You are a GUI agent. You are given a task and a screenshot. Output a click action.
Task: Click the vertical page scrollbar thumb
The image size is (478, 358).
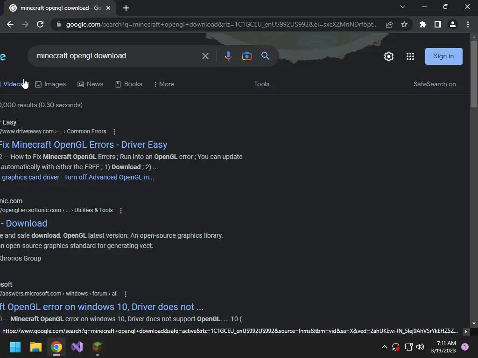tap(474, 74)
